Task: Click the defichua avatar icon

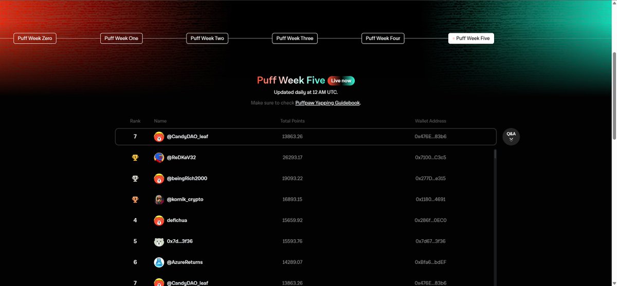Action: 159,220
